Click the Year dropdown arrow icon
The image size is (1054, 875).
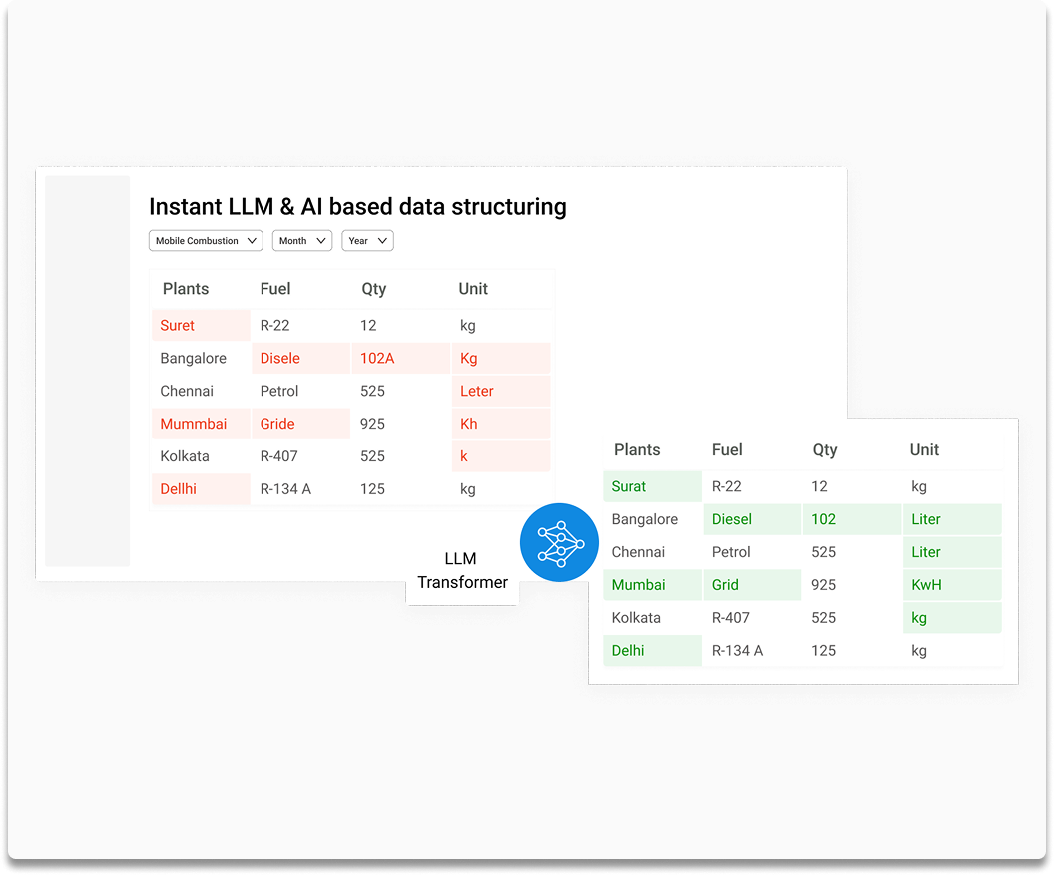point(381,240)
